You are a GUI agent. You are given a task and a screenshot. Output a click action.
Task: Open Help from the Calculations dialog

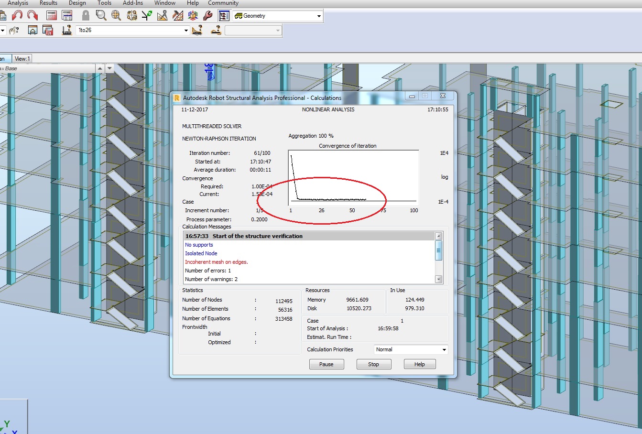click(x=419, y=364)
